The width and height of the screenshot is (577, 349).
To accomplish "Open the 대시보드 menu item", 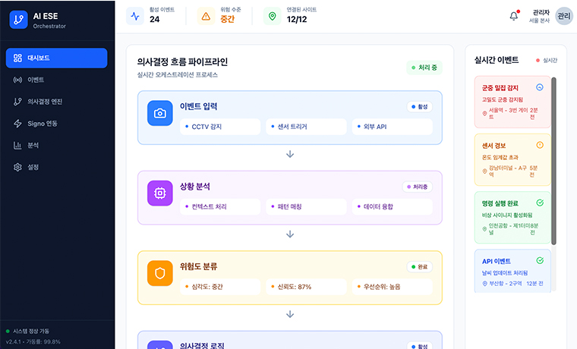I will (57, 58).
